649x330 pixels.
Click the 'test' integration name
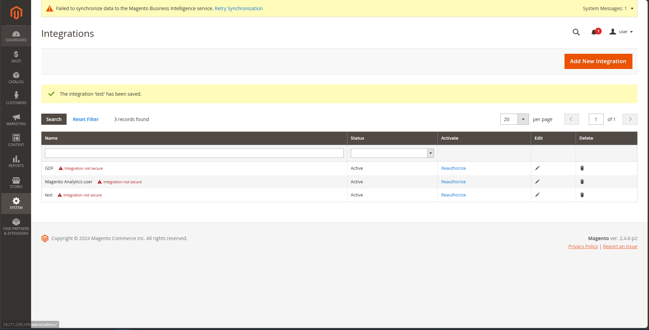click(x=49, y=195)
